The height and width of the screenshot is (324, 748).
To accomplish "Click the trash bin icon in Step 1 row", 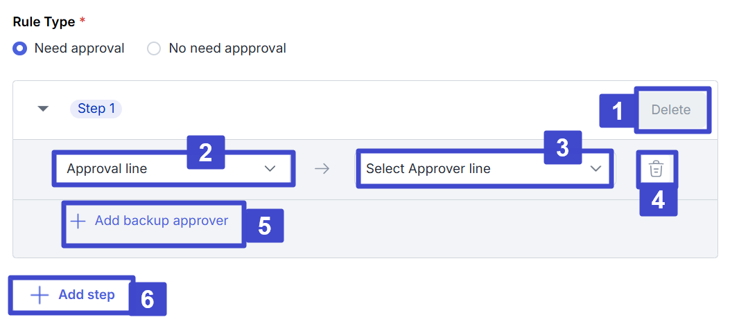I will [656, 169].
